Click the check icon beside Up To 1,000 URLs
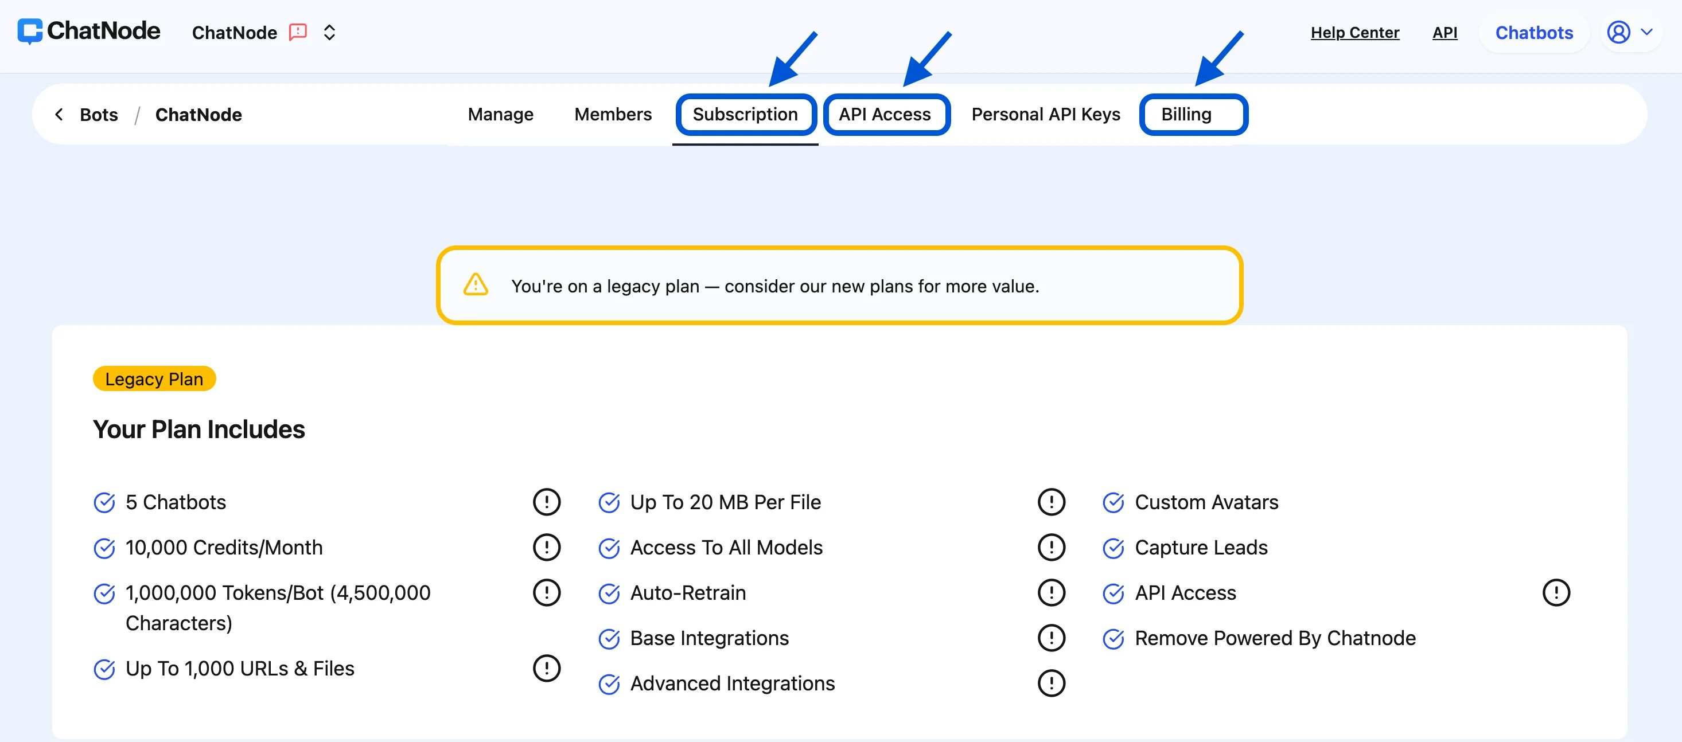The image size is (1682, 742). (104, 669)
